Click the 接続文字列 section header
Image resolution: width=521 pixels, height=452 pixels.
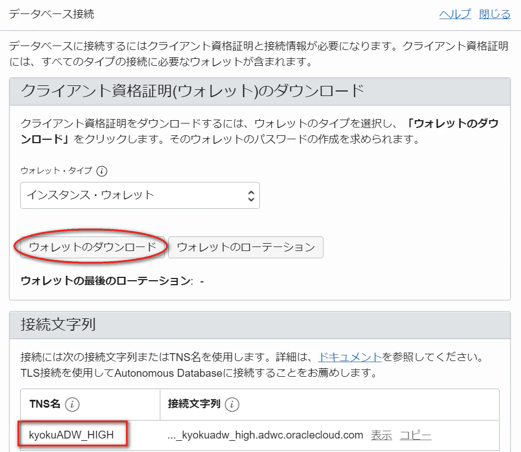(x=260, y=325)
